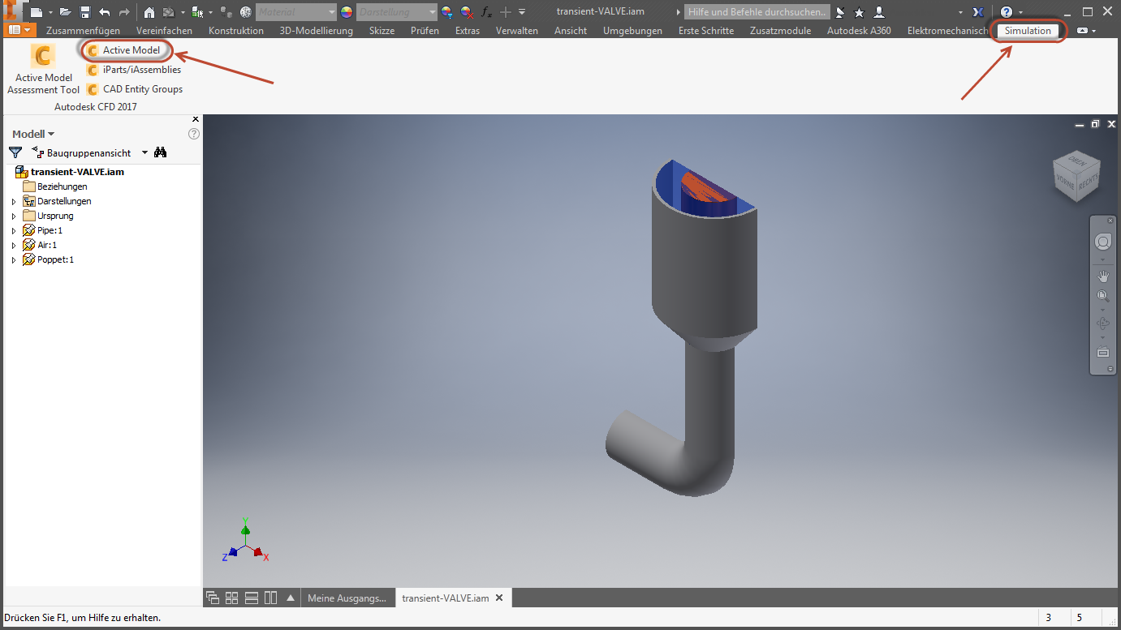
Task: Open the Zusammenfügen ribbon tab
Action: pos(84,31)
